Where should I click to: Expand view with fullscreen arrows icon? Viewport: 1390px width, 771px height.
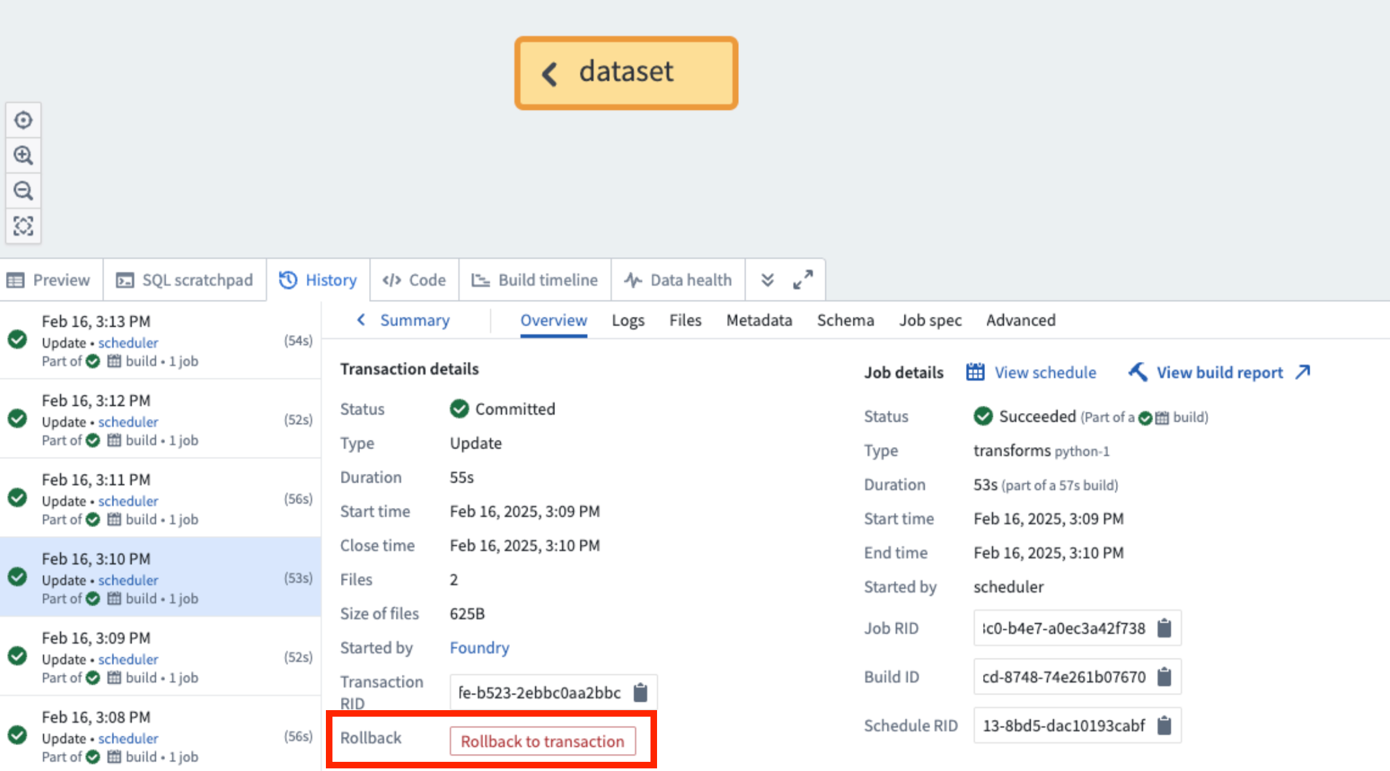point(803,279)
